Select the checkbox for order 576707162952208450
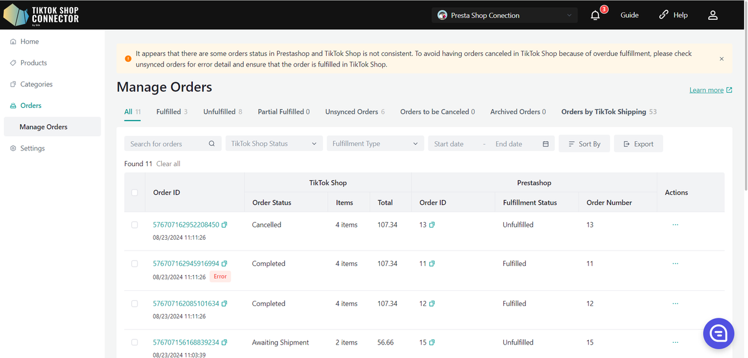The width and height of the screenshot is (748, 358). coord(134,224)
